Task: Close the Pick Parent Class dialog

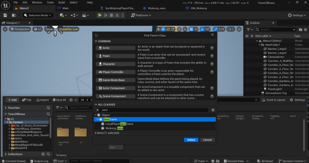Action: click(x=212, y=35)
